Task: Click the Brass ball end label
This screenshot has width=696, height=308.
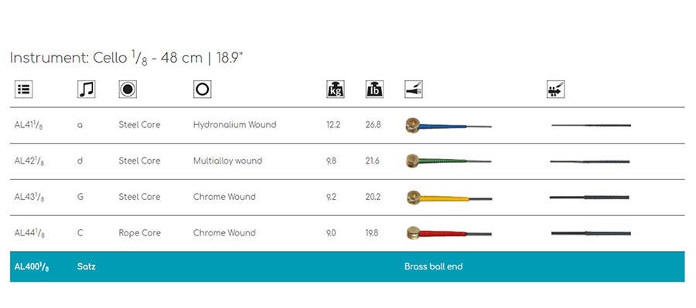Action: pos(434,266)
